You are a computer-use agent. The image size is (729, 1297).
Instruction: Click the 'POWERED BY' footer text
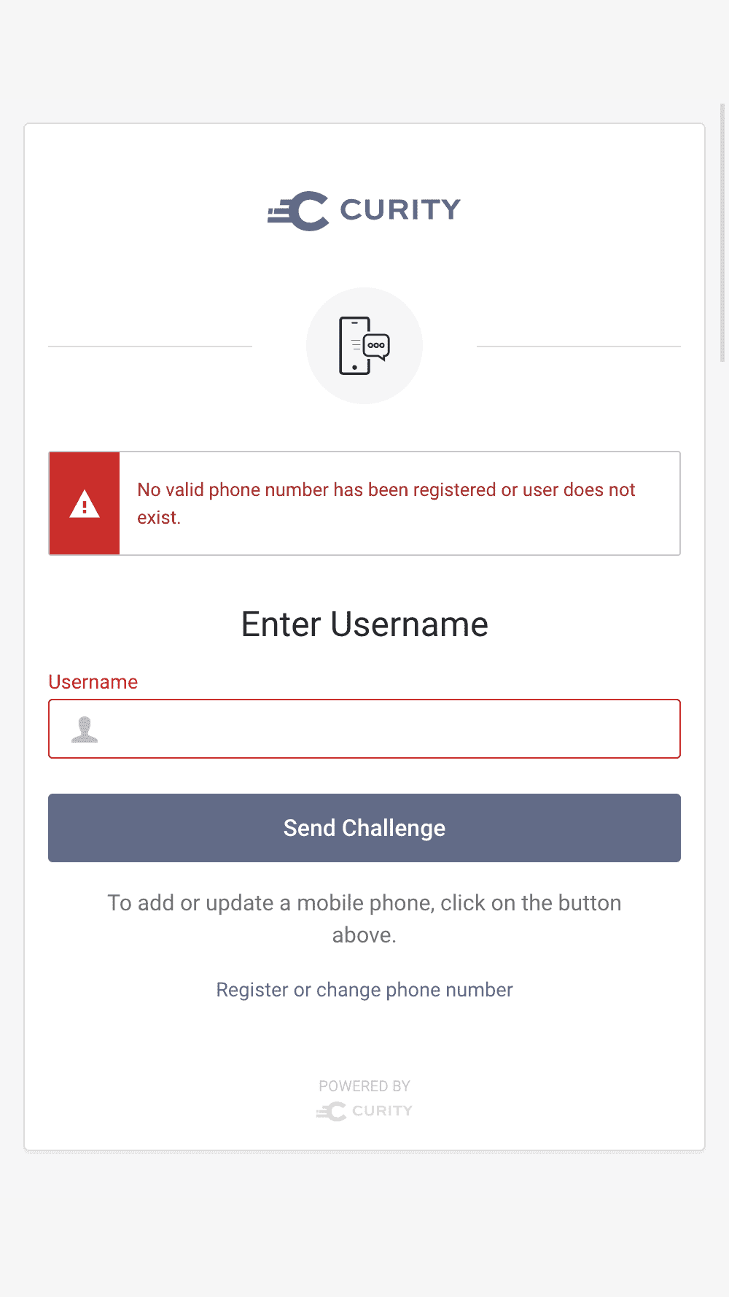click(x=364, y=1085)
